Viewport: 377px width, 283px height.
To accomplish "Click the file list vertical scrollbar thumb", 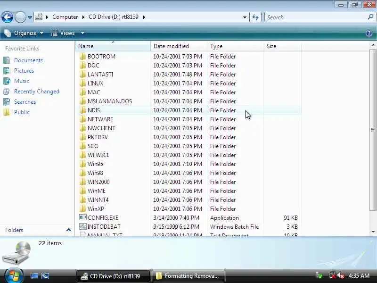I will pyautogui.click(x=373, y=130).
